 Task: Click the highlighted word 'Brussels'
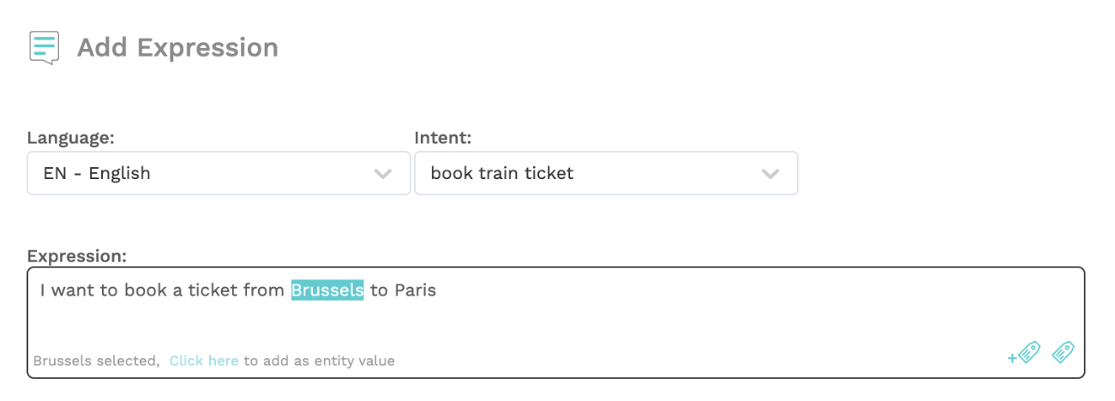coord(327,290)
